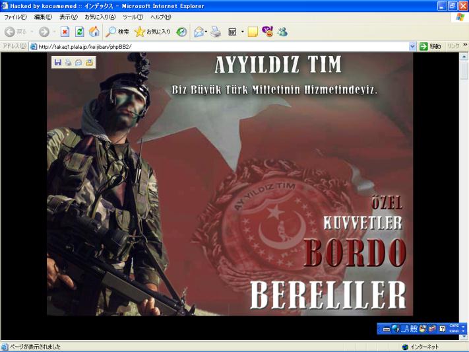469x352 pixels.
Task: Open the Mail toolbar dropdown
Action: point(206,32)
